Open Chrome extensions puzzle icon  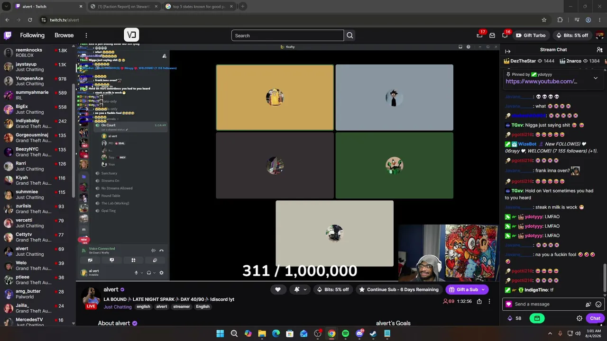pyautogui.click(x=560, y=20)
